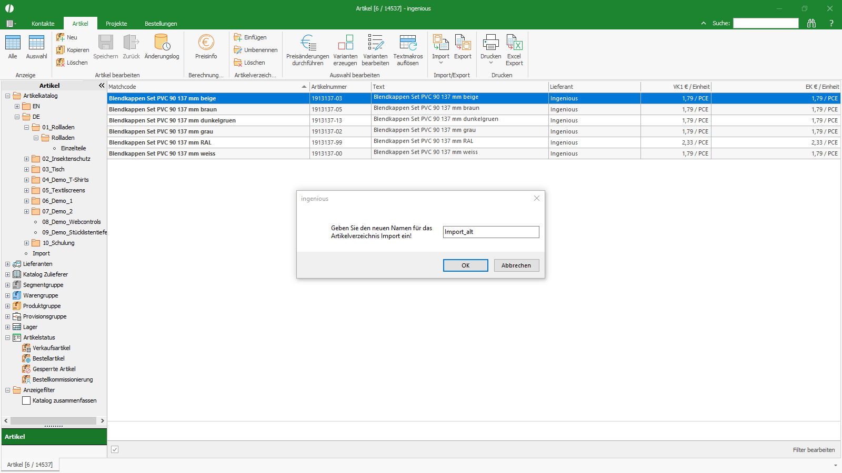
Task: Select Gesperrte Artikel item
Action: [x=54, y=369]
